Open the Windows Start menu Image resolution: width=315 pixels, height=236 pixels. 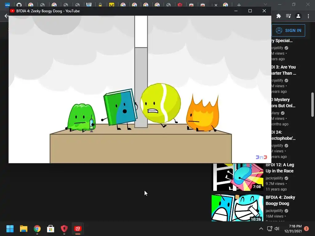coord(10,229)
